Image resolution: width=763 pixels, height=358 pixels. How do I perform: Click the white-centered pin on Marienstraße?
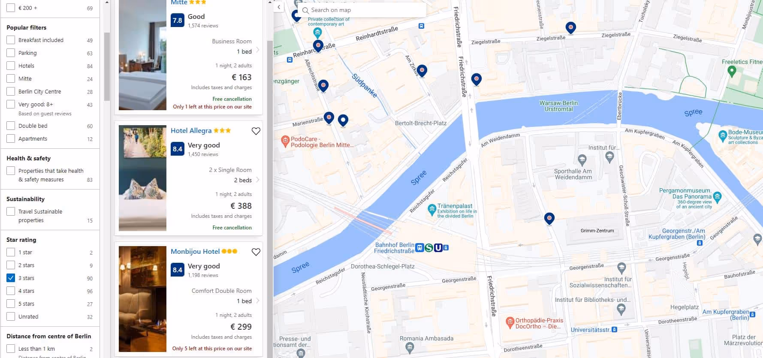[343, 120]
